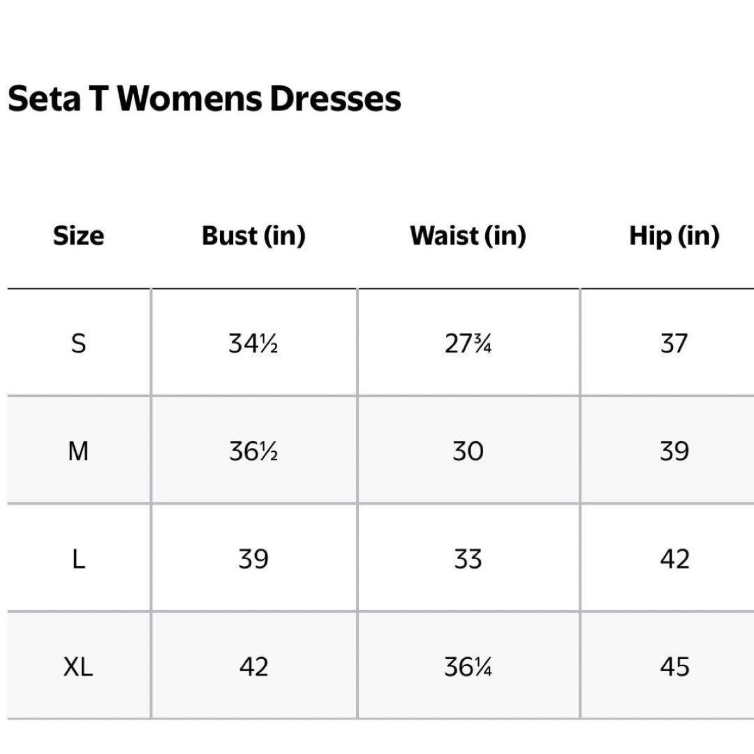Click the 33 waist value for L
This screenshot has width=754, height=754.
[468, 559]
